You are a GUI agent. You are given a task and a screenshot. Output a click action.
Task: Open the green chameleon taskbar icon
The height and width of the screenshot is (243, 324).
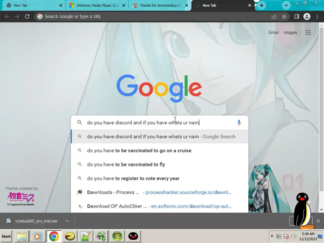click(101, 236)
